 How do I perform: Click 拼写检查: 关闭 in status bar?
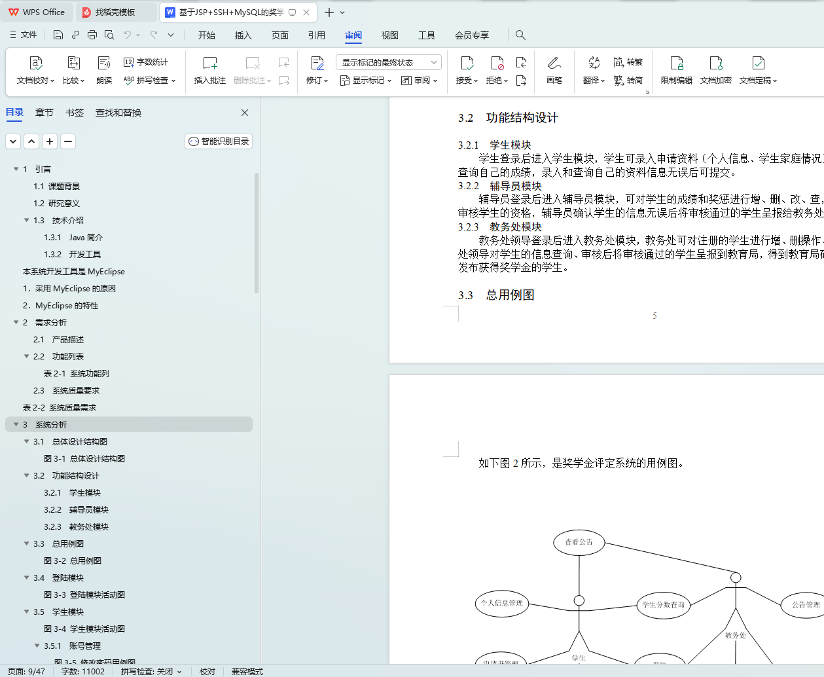point(151,671)
